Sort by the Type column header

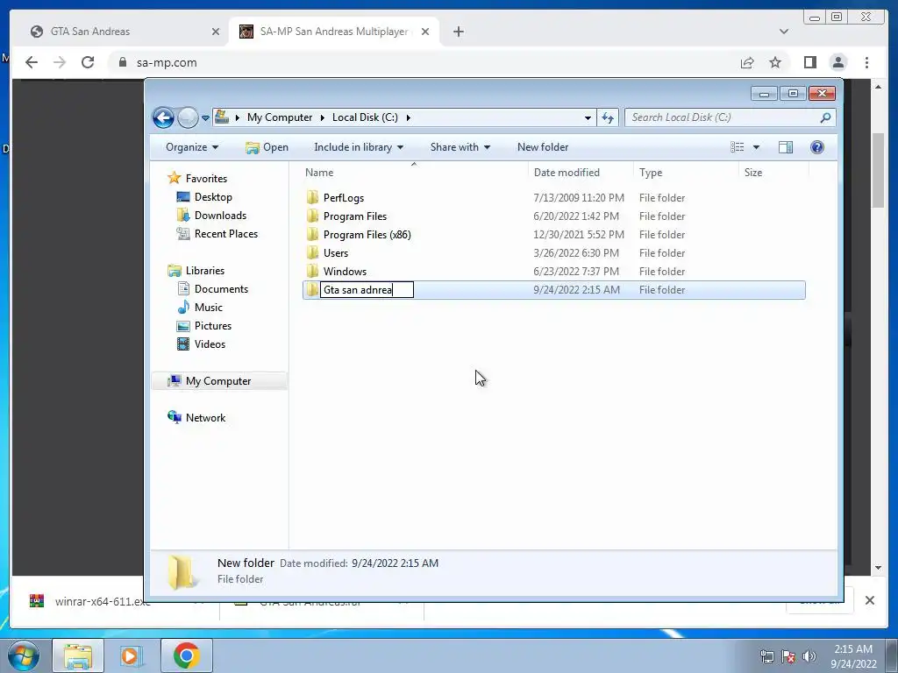(x=686, y=173)
